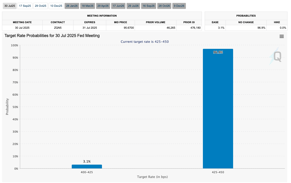Open the 29 Oct25 meeting tab

(x=41, y=6)
